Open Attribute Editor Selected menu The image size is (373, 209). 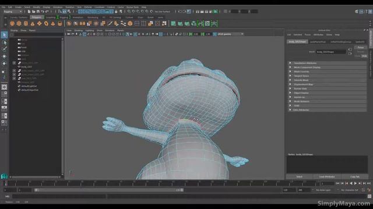[x=298, y=35]
